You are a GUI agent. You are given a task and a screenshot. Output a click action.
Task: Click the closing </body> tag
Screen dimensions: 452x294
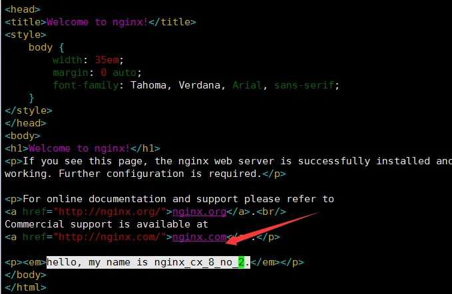pos(25,275)
